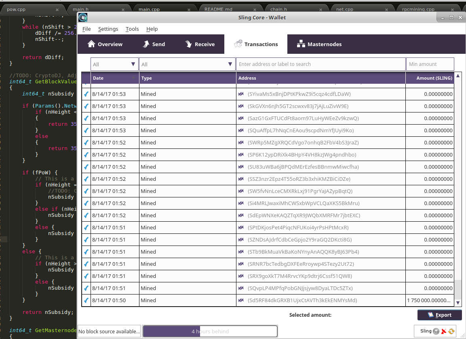Open the Help menu
The width and height of the screenshot is (466, 339).
click(152, 29)
